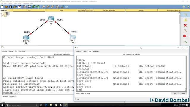Click the Viewport button
Screen dimensions: 190x107
point(142,10)
